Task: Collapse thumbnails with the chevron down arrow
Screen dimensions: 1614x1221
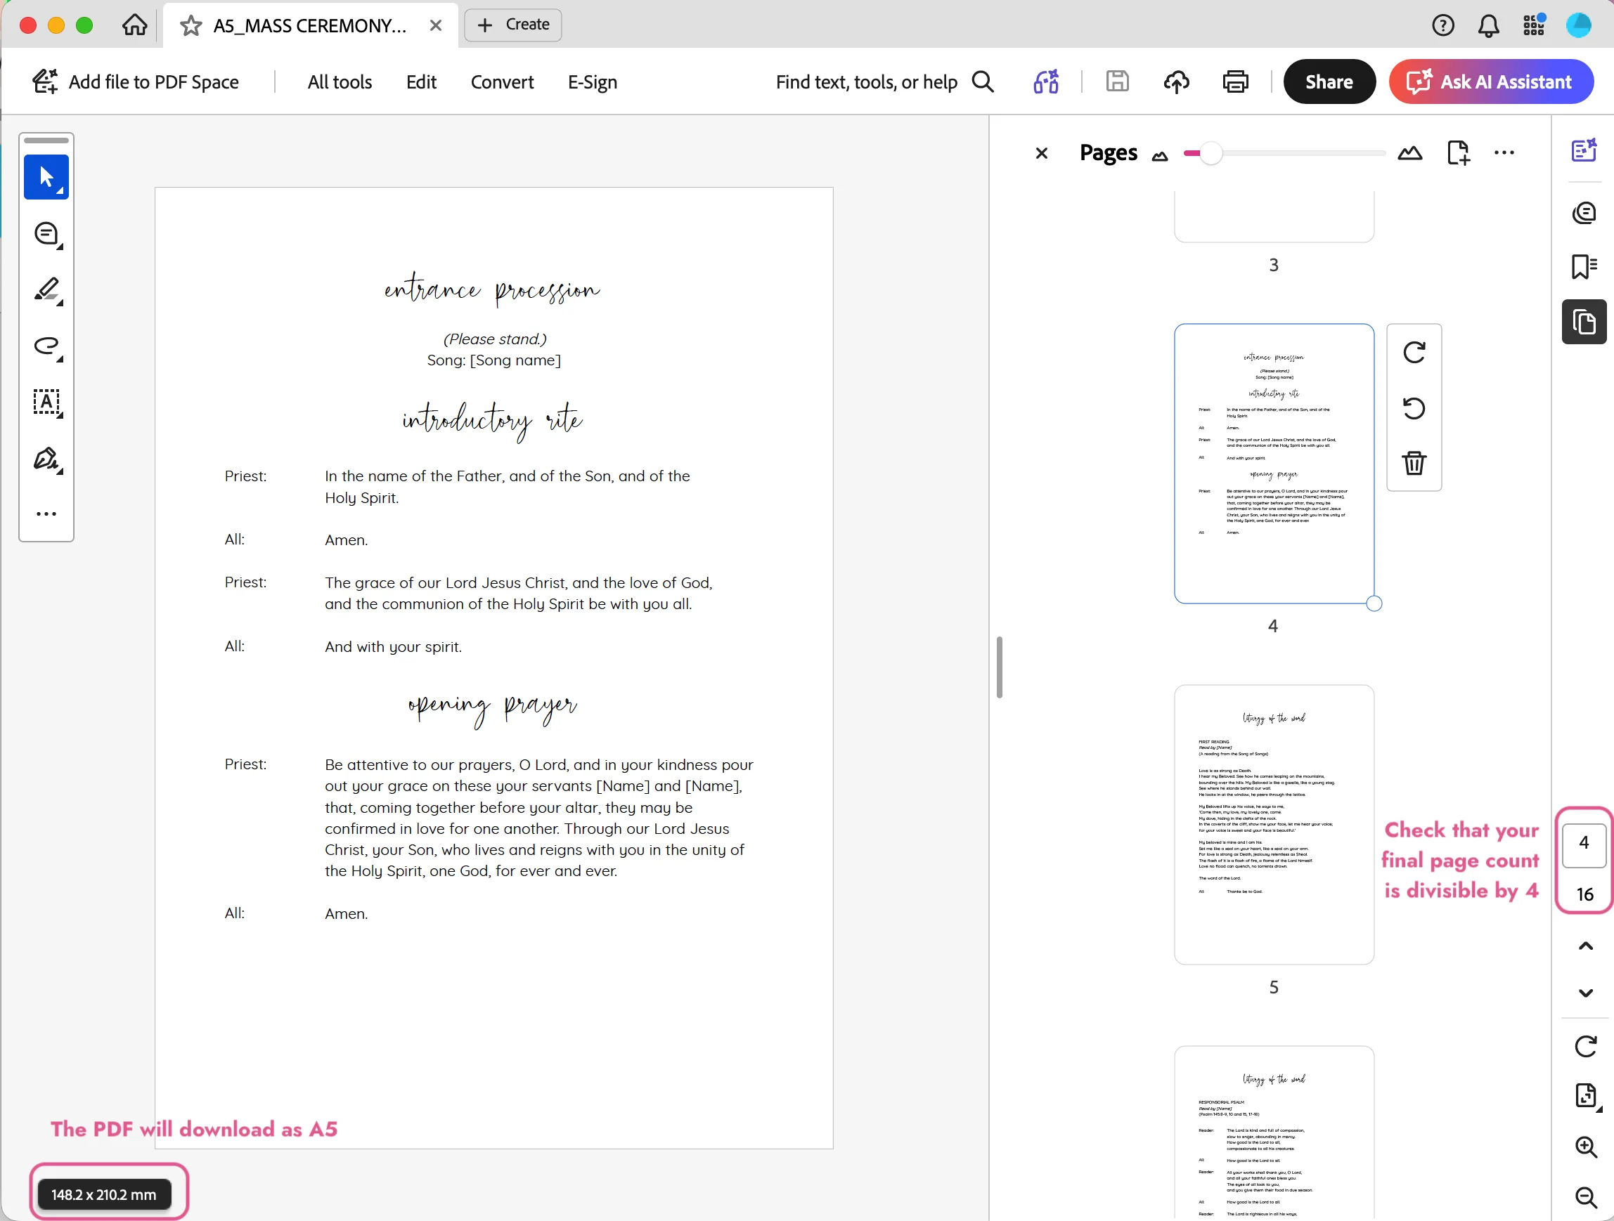Action: [1584, 993]
